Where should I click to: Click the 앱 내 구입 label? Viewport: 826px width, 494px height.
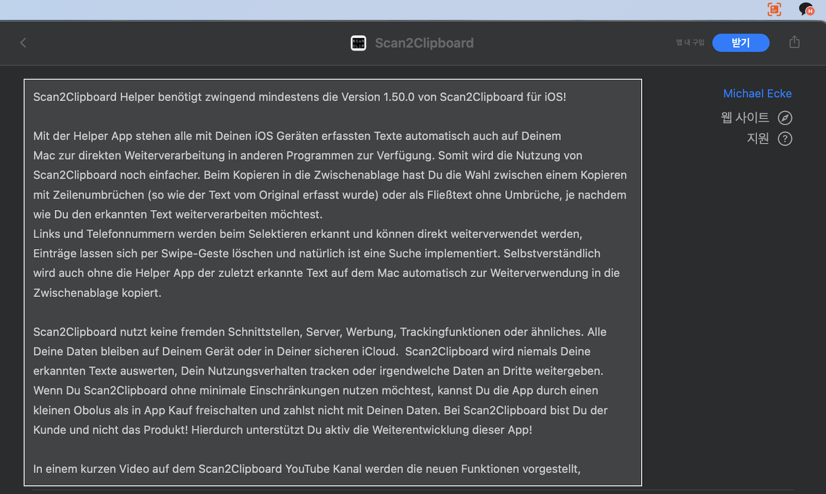point(690,43)
